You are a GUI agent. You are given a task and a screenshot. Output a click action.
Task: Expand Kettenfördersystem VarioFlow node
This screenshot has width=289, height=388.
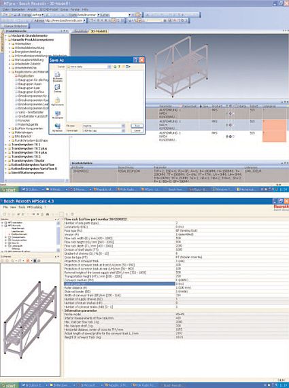[x=6, y=164]
